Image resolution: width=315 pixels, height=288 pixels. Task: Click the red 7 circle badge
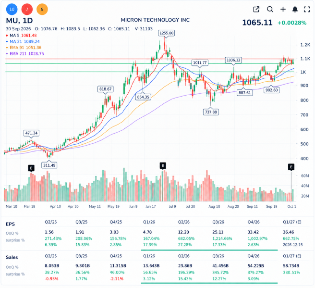tap(27, 9)
